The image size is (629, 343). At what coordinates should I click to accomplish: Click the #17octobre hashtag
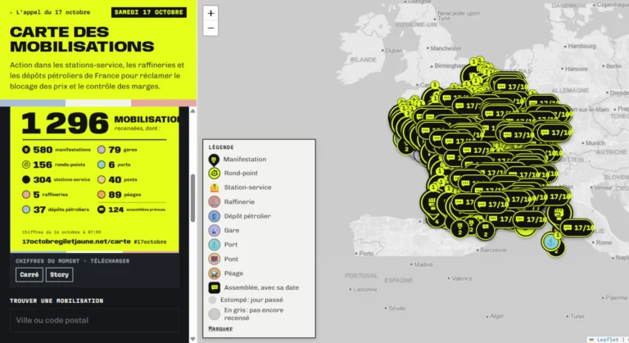click(150, 242)
